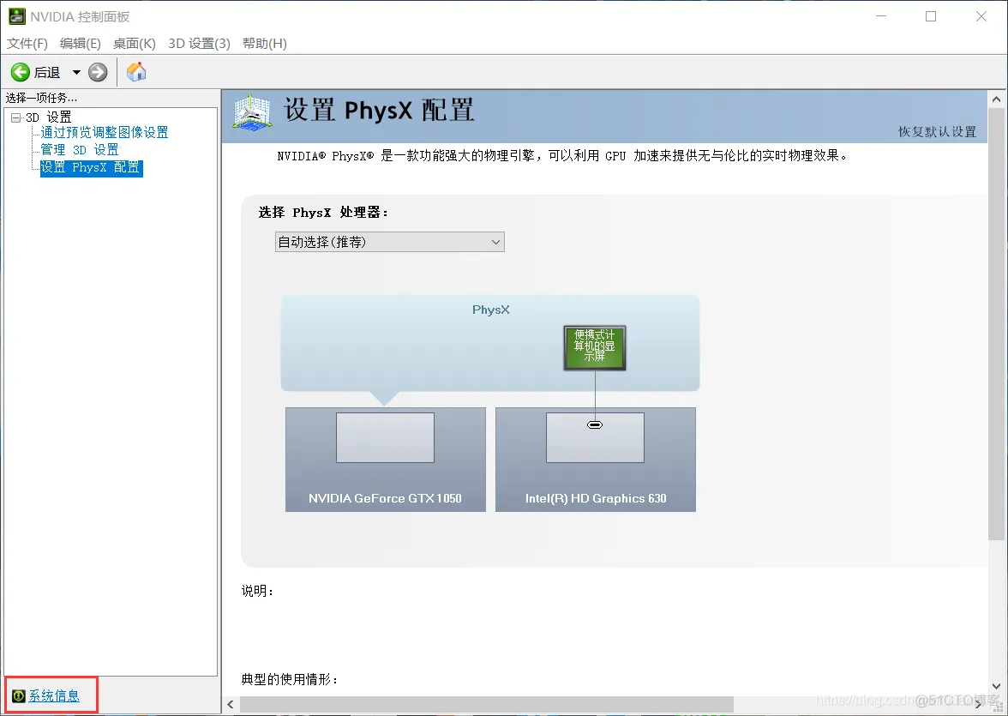Click 恢复默认设置 link

tap(937, 132)
